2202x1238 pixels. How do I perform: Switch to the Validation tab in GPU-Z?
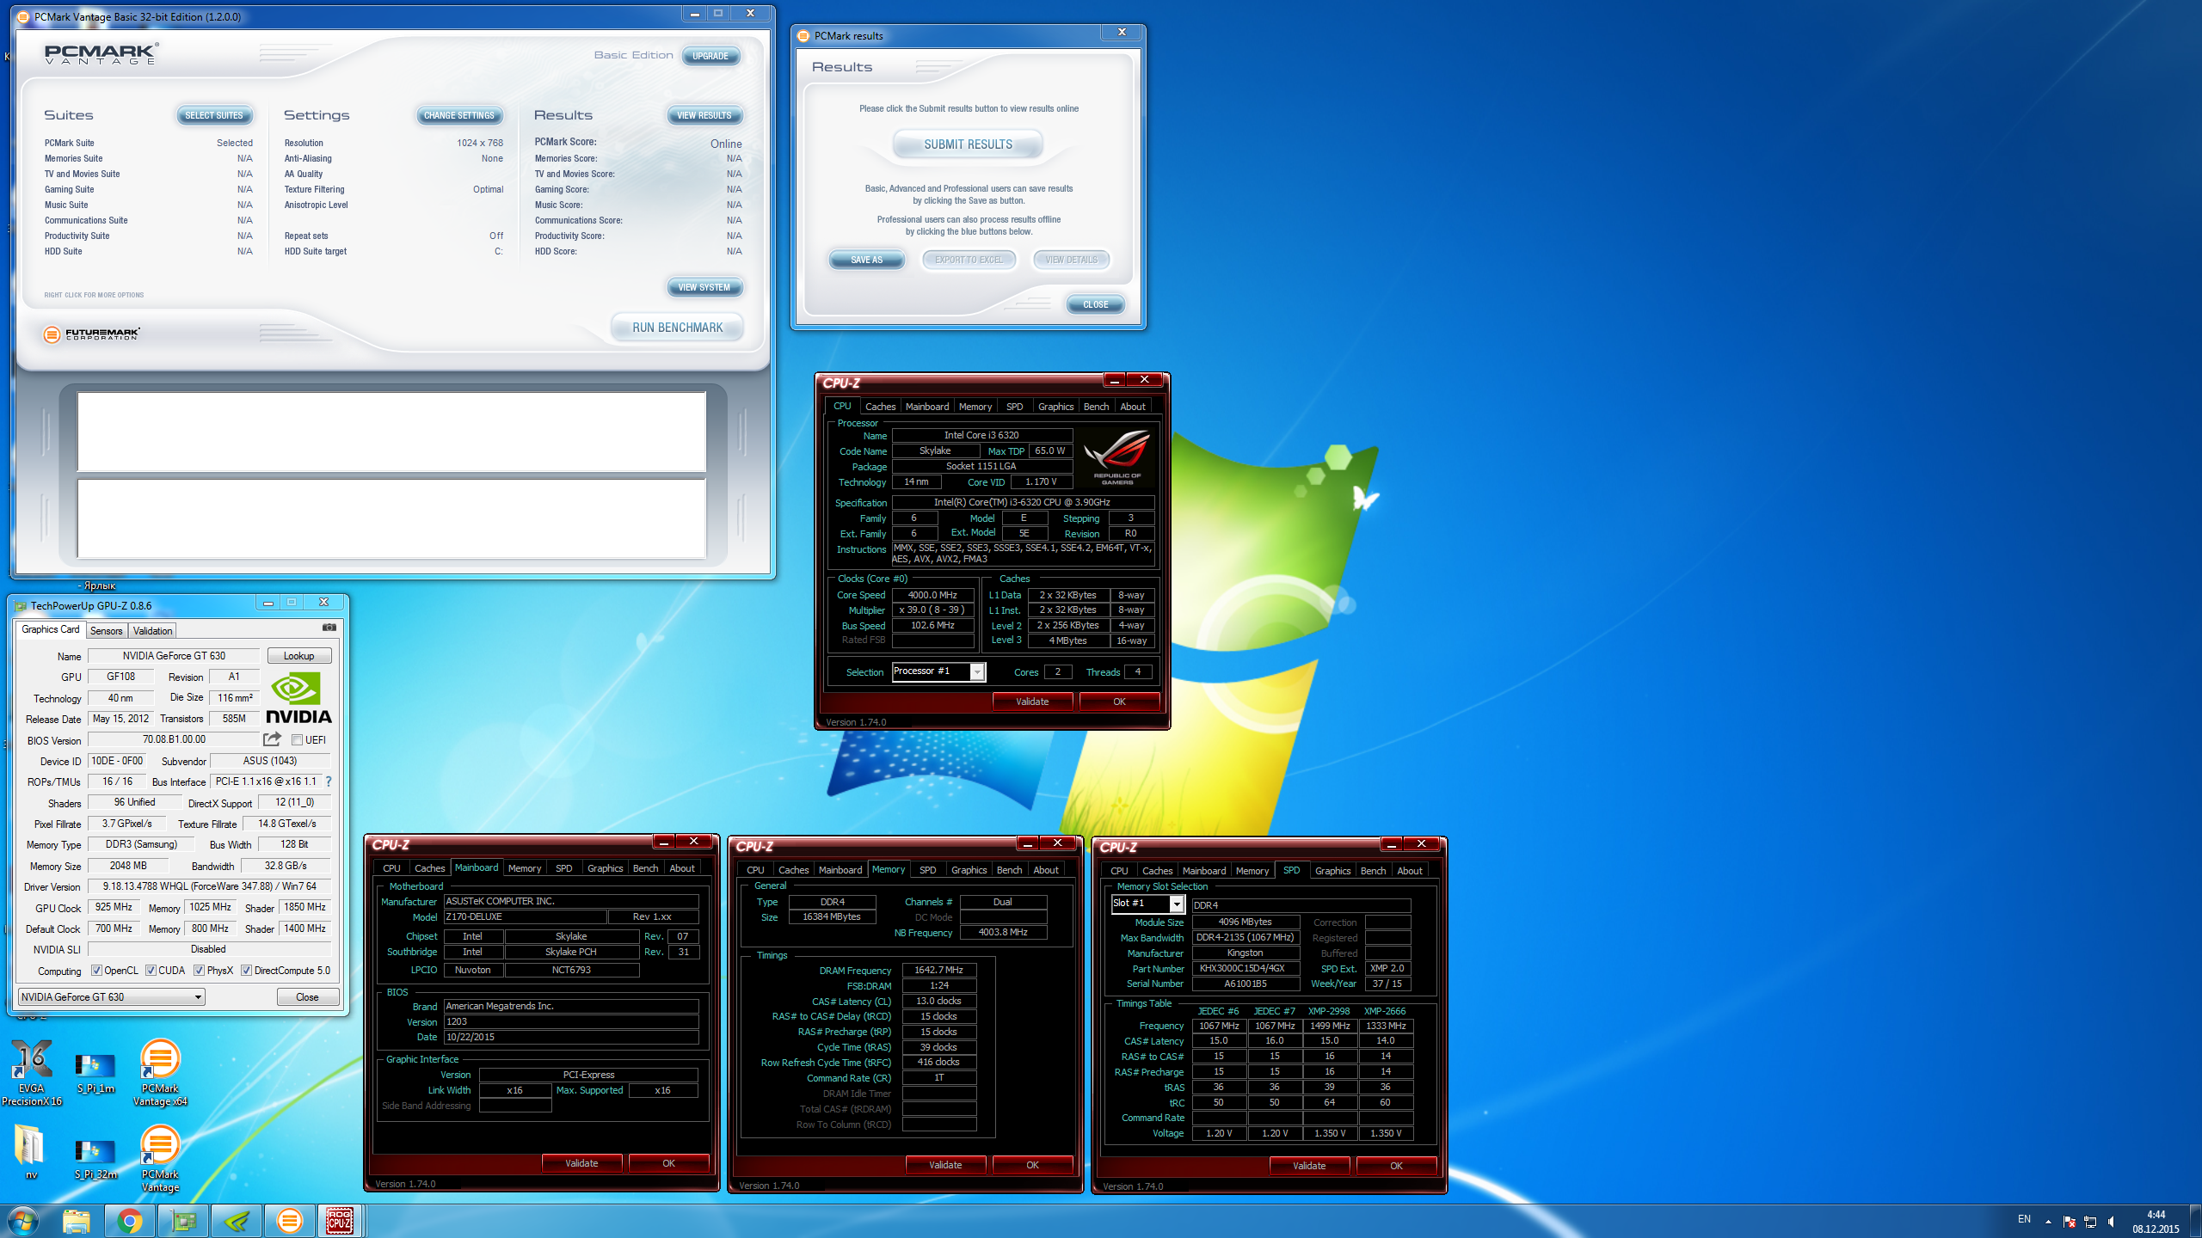point(152,630)
